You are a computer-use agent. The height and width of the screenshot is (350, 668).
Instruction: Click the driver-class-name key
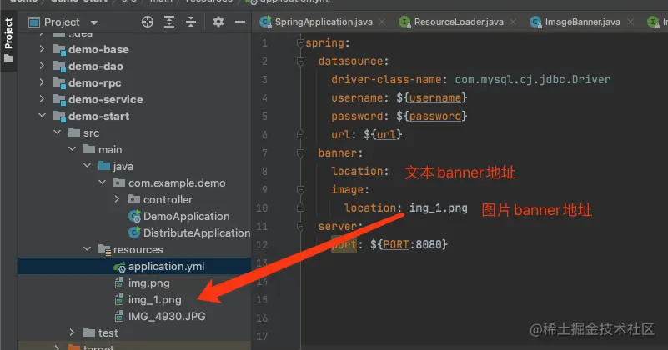386,80
